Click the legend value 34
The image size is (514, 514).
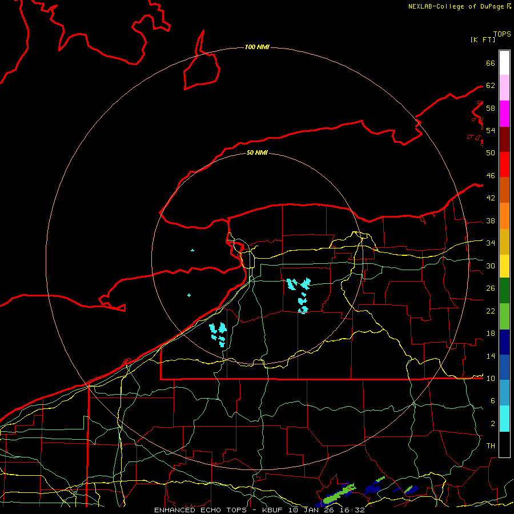(491, 243)
